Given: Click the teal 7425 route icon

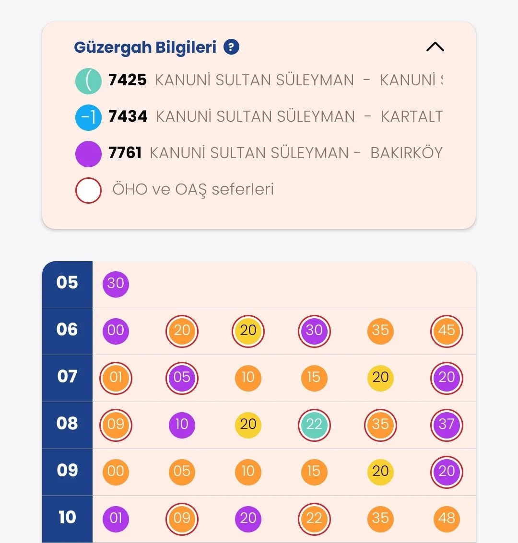Looking at the screenshot, I should pyautogui.click(x=88, y=81).
